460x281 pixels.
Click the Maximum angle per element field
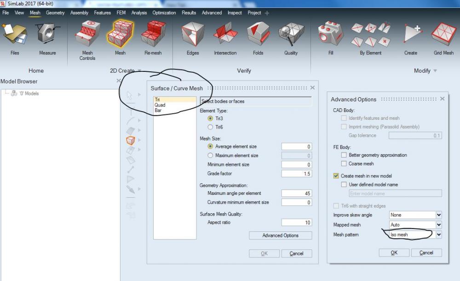pyautogui.click(x=296, y=193)
